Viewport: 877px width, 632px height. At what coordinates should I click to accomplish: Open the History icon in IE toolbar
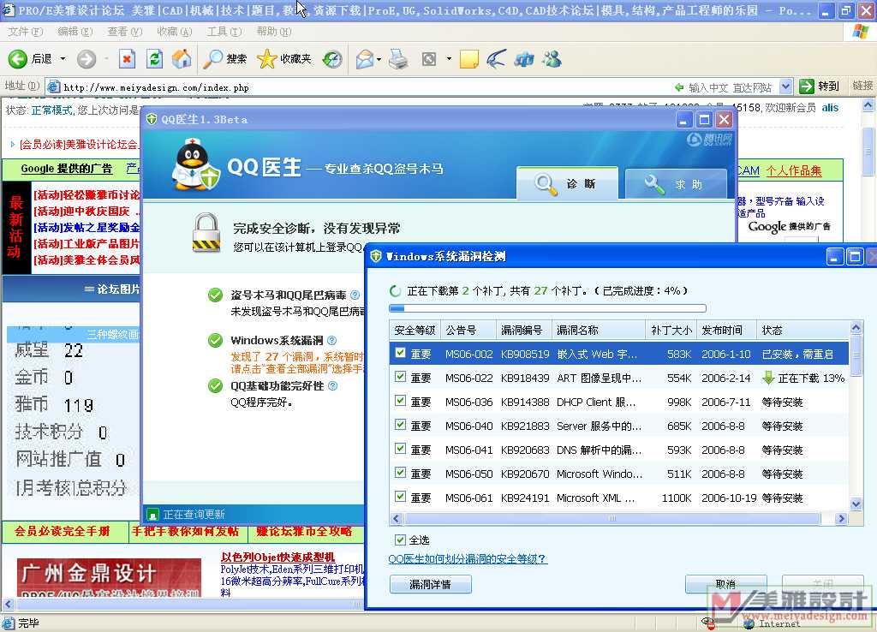(x=332, y=59)
